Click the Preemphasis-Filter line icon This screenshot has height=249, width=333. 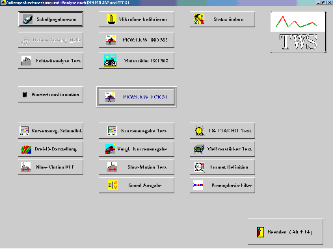click(x=198, y=185)
